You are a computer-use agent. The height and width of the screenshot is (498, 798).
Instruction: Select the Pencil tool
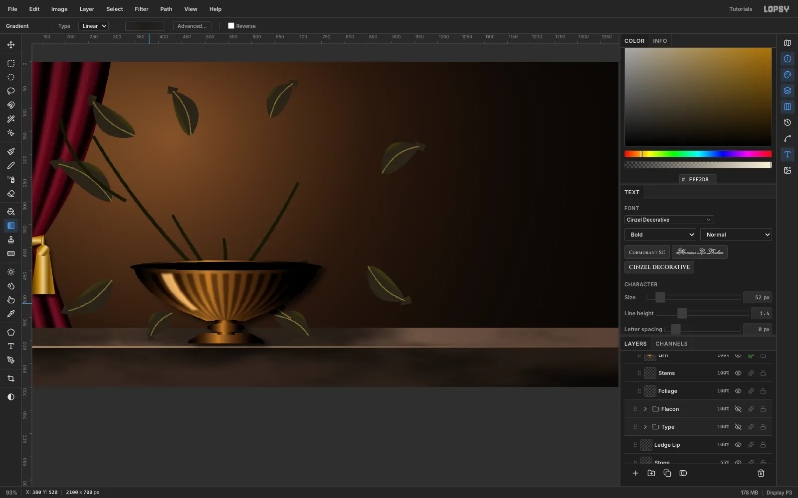pyautogui.click(x=11, y=165)
